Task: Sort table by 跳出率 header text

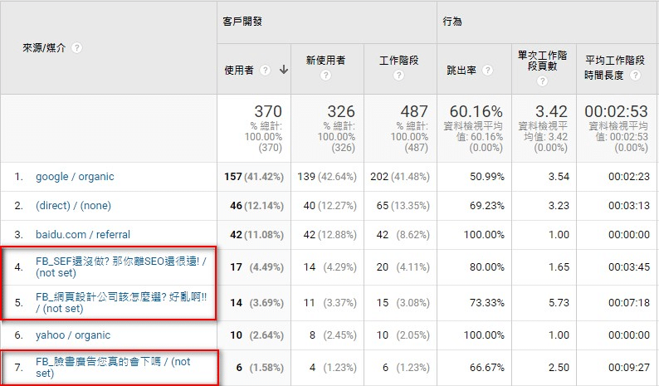Action: [x=462, y=71]
